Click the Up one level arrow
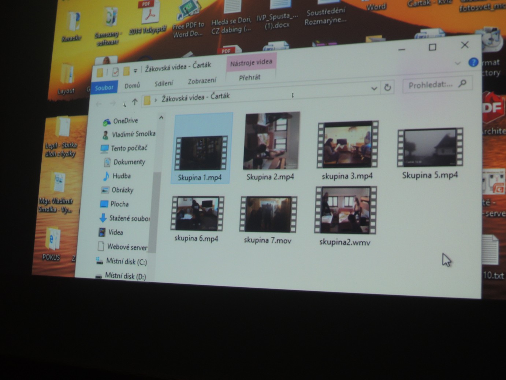This screenshot has width=506, height=380. (x=135, y=102)
